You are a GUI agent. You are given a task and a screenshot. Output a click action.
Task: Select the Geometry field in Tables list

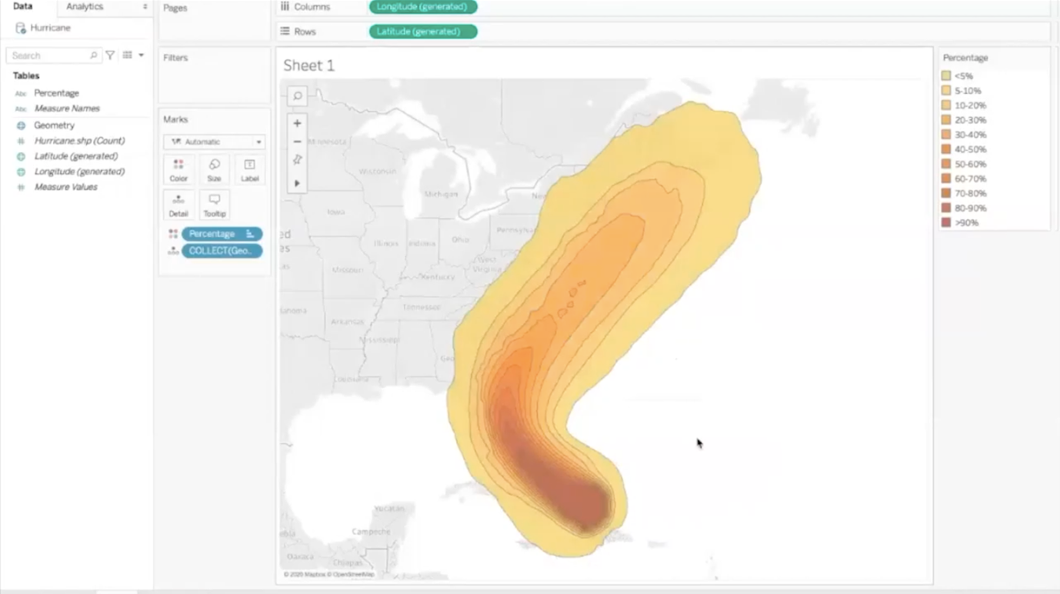[x=54, y=125]
